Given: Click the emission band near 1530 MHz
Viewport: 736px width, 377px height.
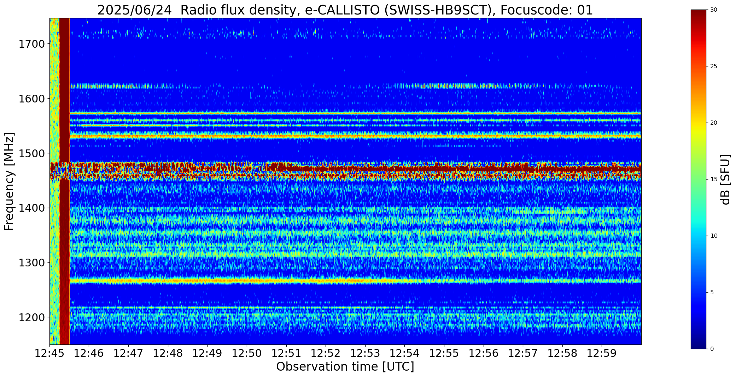Looking at the screenshot, I should tap(355, 136).
